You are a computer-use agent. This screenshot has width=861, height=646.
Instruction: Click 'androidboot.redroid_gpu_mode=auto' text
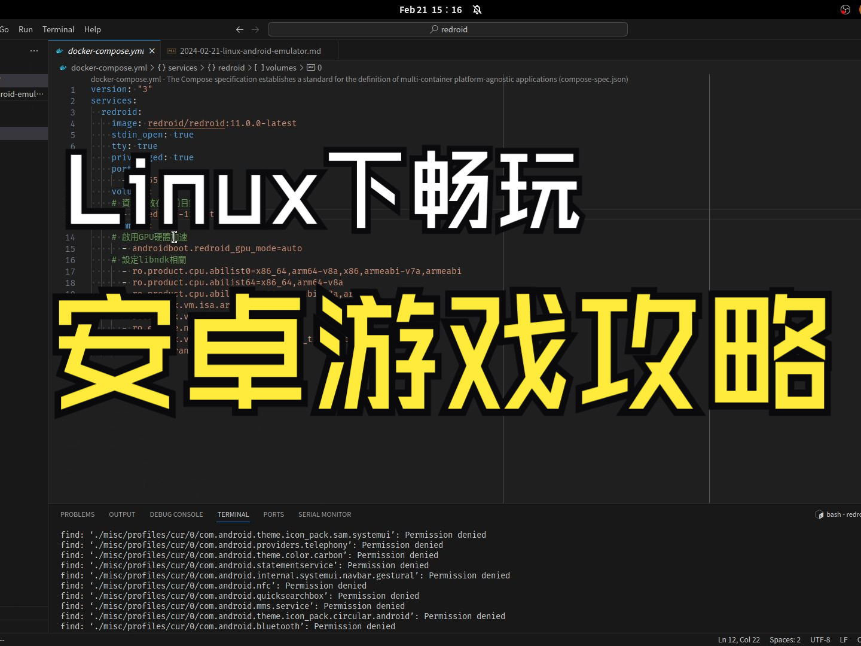[217, 248]
